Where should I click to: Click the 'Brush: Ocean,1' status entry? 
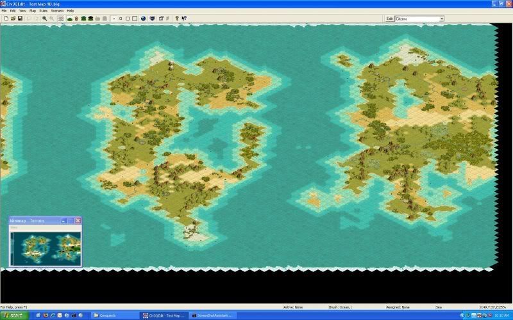[x=341, y=307]
